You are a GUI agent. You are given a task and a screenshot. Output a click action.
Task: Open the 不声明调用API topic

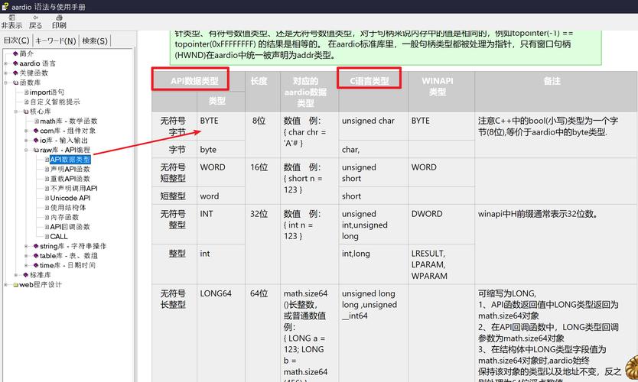[x=73, y=189]
